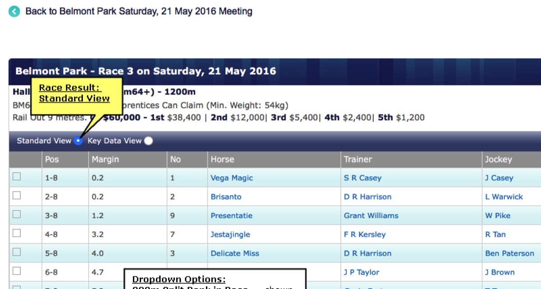
Task: Open the Vega Magic horse link
Action: coord(232,178)
